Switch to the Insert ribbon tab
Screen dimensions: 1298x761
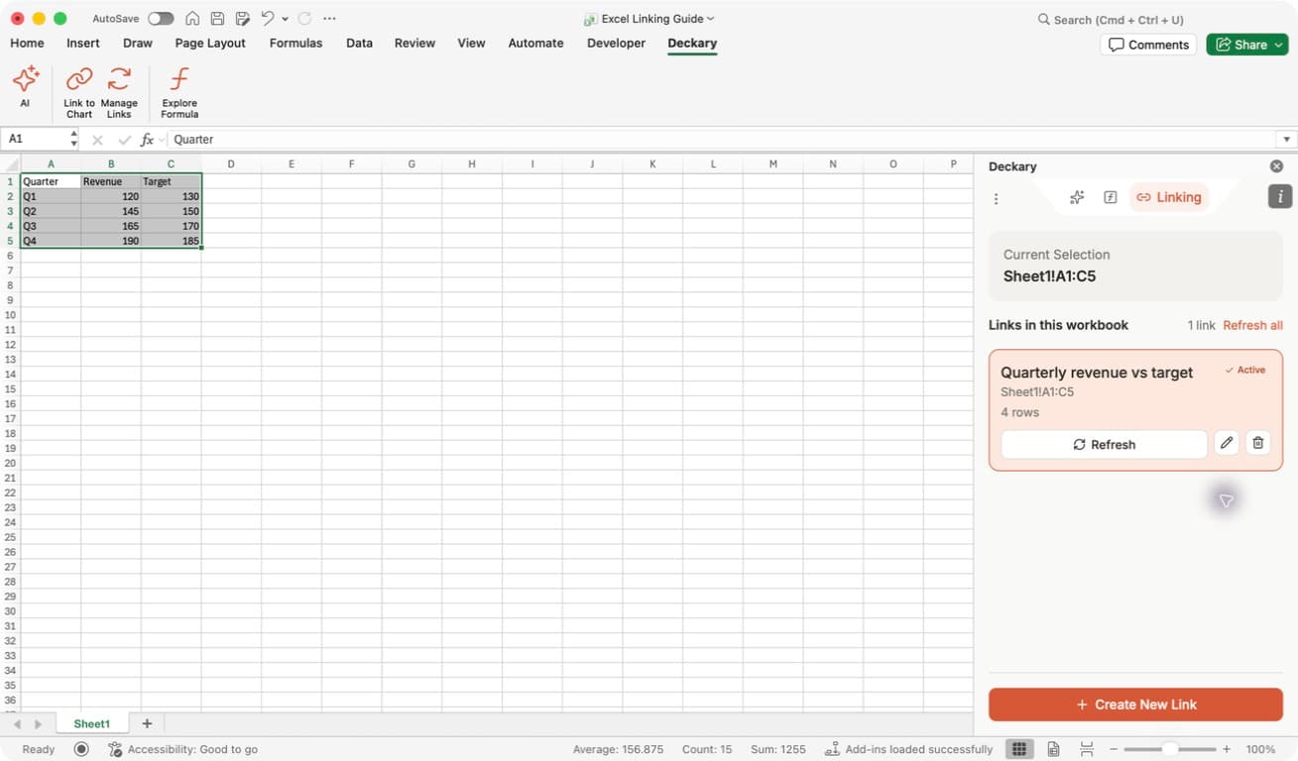tap(83, 43)
